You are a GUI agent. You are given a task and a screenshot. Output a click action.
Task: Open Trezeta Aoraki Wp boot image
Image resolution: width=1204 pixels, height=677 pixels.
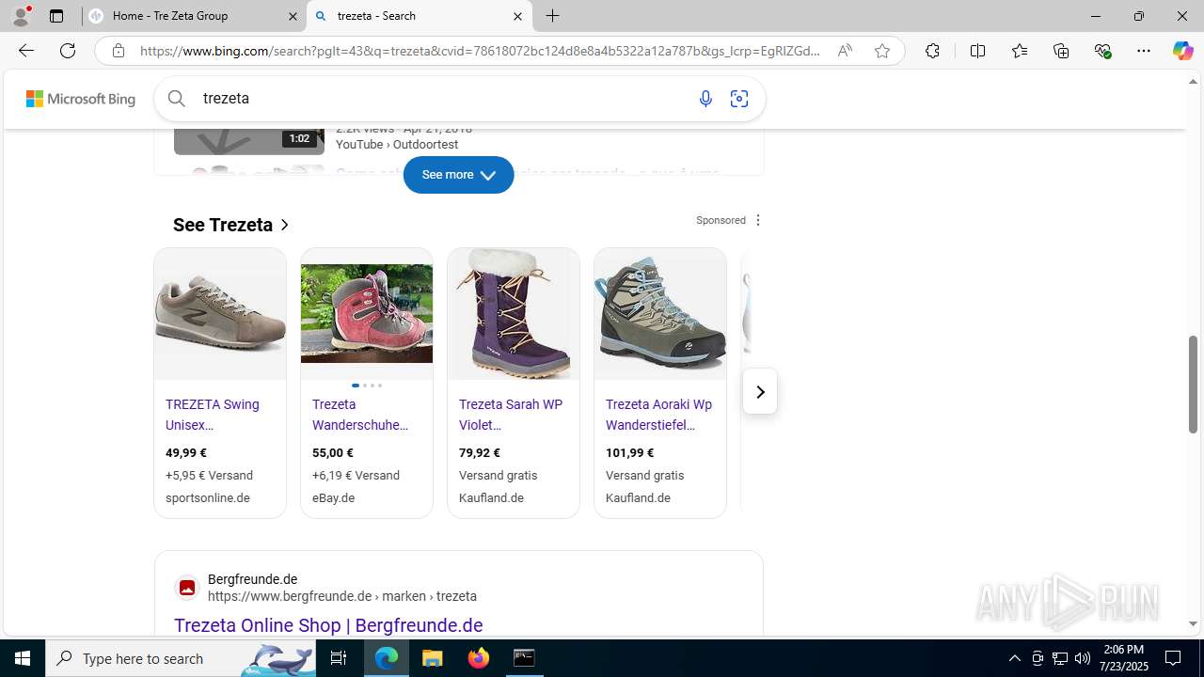coord(660,314)
